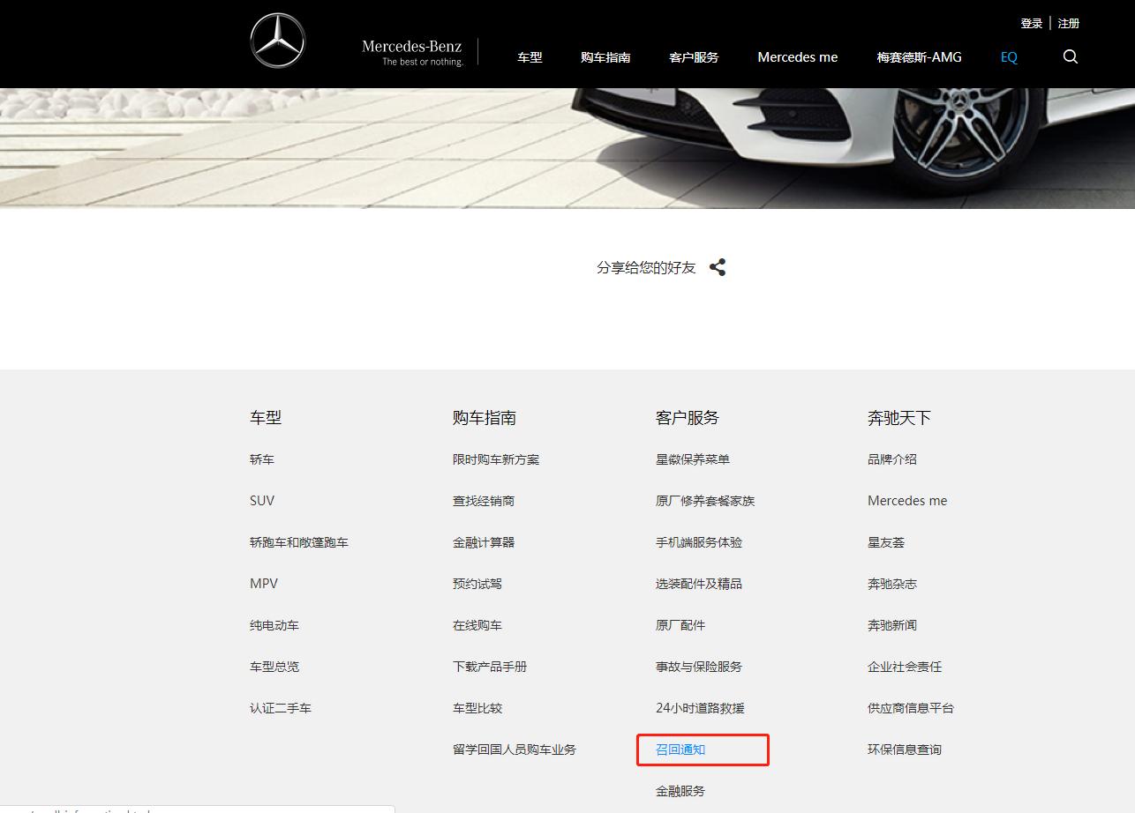1135x813 pixels.
Task: Open the 金融计算器 link
Action: pos(484,542)
